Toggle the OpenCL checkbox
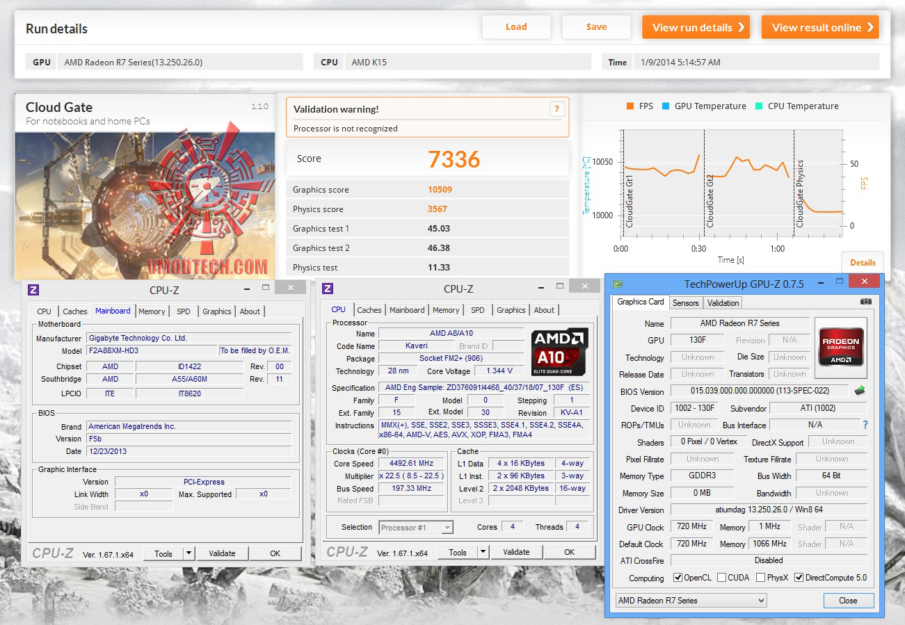 [x=678, y=578]
